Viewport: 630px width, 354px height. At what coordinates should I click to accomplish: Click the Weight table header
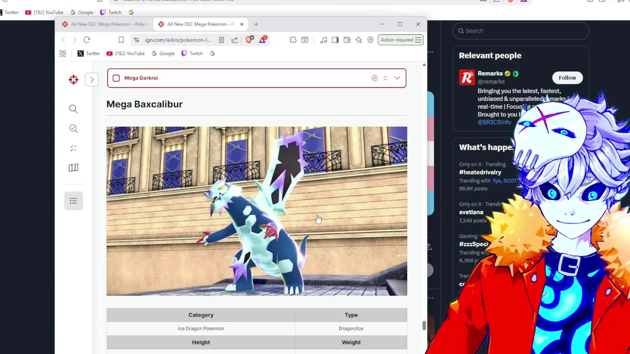tap(351, 342)
